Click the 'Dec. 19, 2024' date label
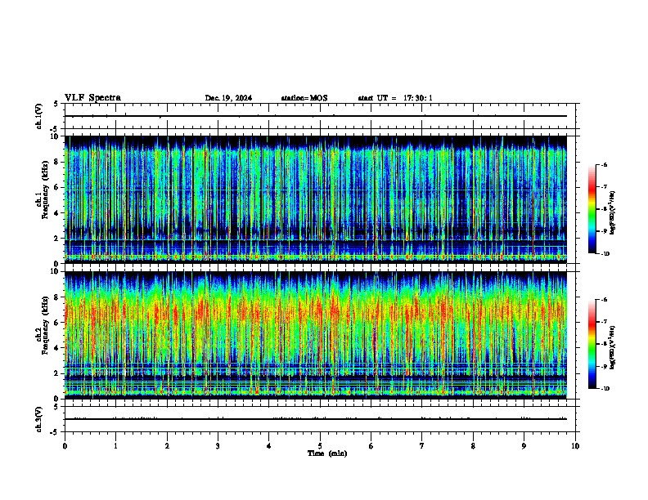 tap(228, 98)
